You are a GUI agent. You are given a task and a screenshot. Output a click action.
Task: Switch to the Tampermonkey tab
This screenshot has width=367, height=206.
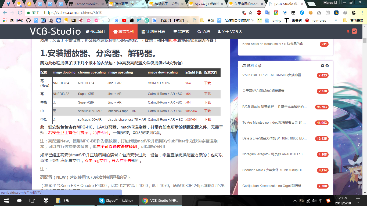pyautogui.click(x=87, y=4)
